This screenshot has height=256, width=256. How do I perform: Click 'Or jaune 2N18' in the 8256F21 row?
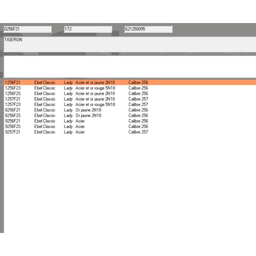tap(89, 110)
